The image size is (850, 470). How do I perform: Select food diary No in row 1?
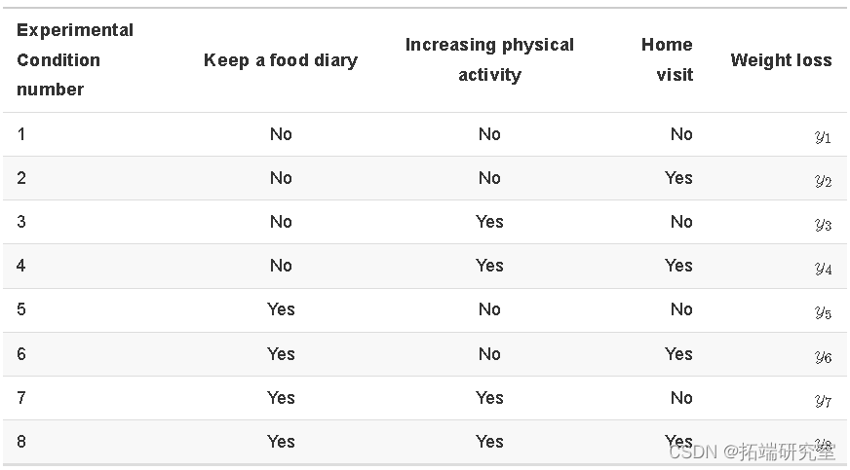click(281, 134)
